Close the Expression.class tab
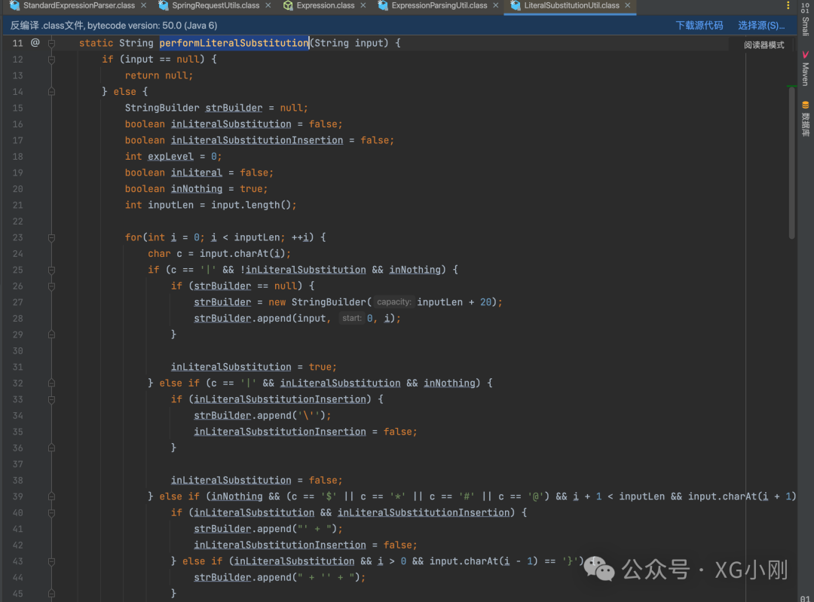Screen dimensions: 814x602 [x=363, y=5]
